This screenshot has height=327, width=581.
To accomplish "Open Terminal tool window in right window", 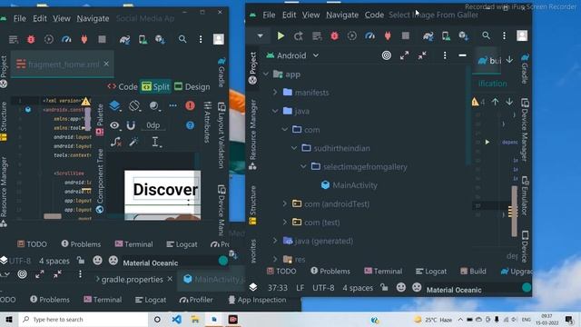I will coord(383,271).
